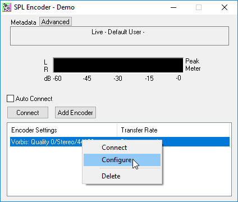Click the black peak meter display
This screenshot has width=238, height=202.
[118, 65]
